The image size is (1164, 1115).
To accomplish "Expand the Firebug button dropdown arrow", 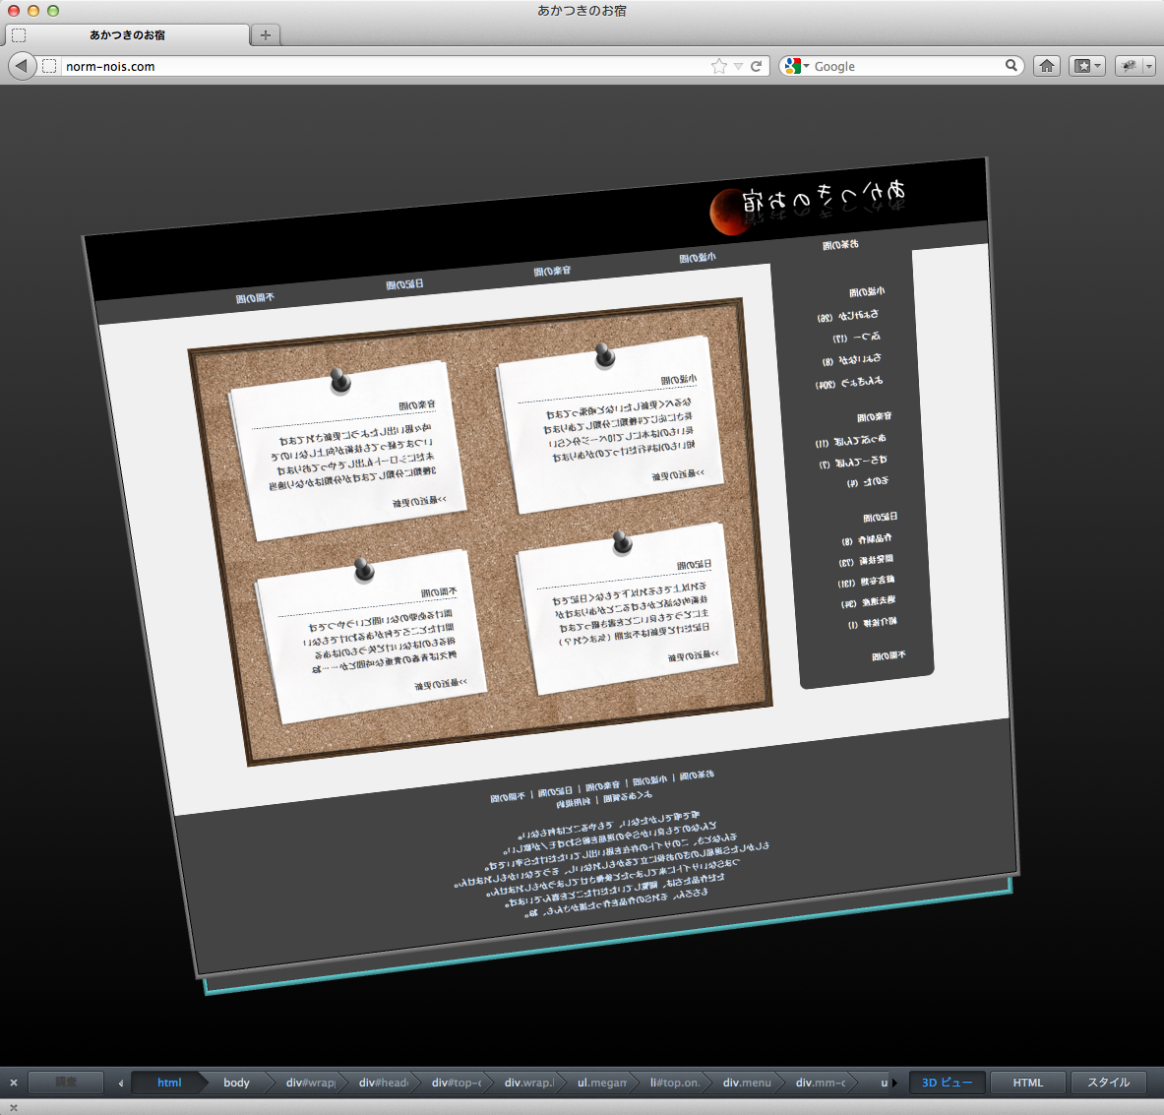I will pyautogui.click(x=1148, y=66).
